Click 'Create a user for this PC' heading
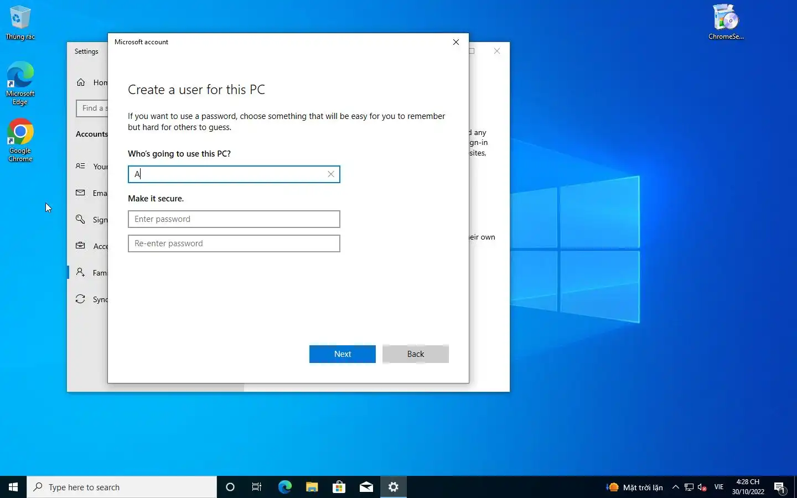This screenshot has height=498, width=797. click(196, 90)
